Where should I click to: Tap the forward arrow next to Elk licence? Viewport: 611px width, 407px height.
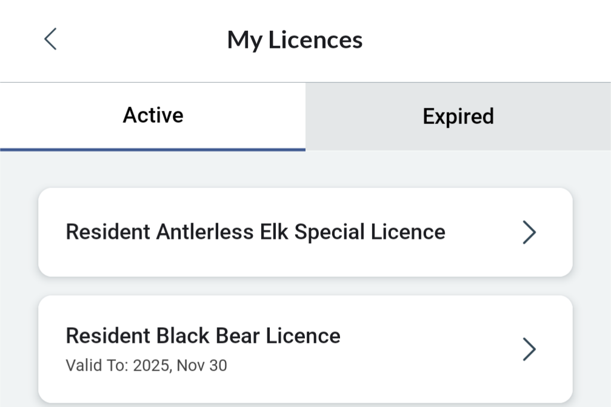[x=529, y=232]
